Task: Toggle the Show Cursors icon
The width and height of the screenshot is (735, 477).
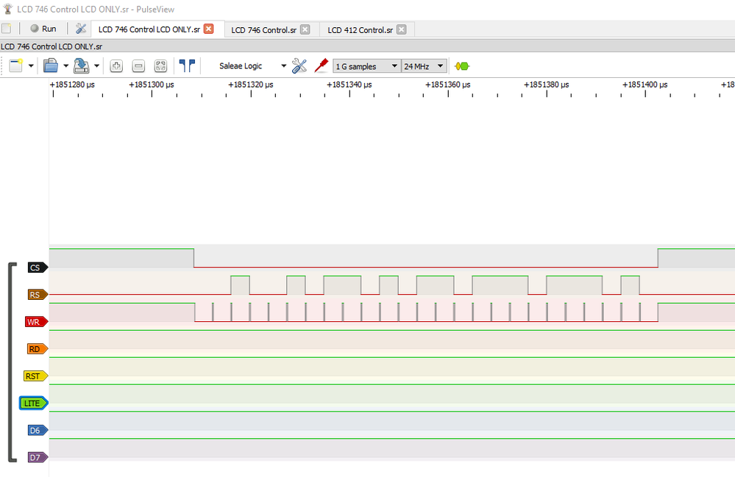Action: [187, 65]
